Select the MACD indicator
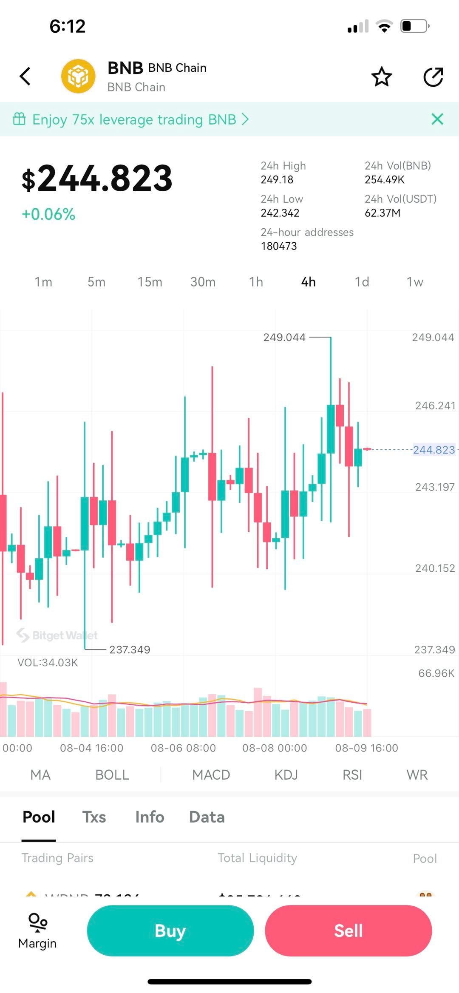This screenshot has height=993, width=459. pos(210,775)
